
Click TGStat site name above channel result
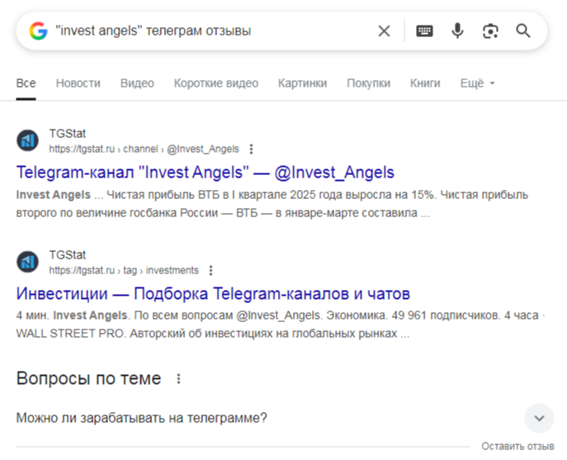pos(68,134)
